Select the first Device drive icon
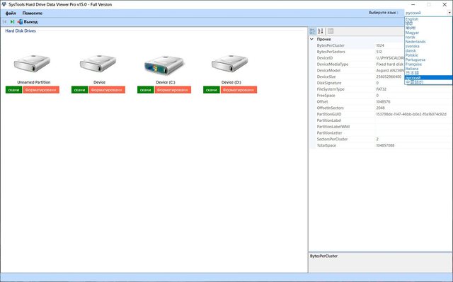This screenshot has width=453, height=282. click(x=98, y=63)
